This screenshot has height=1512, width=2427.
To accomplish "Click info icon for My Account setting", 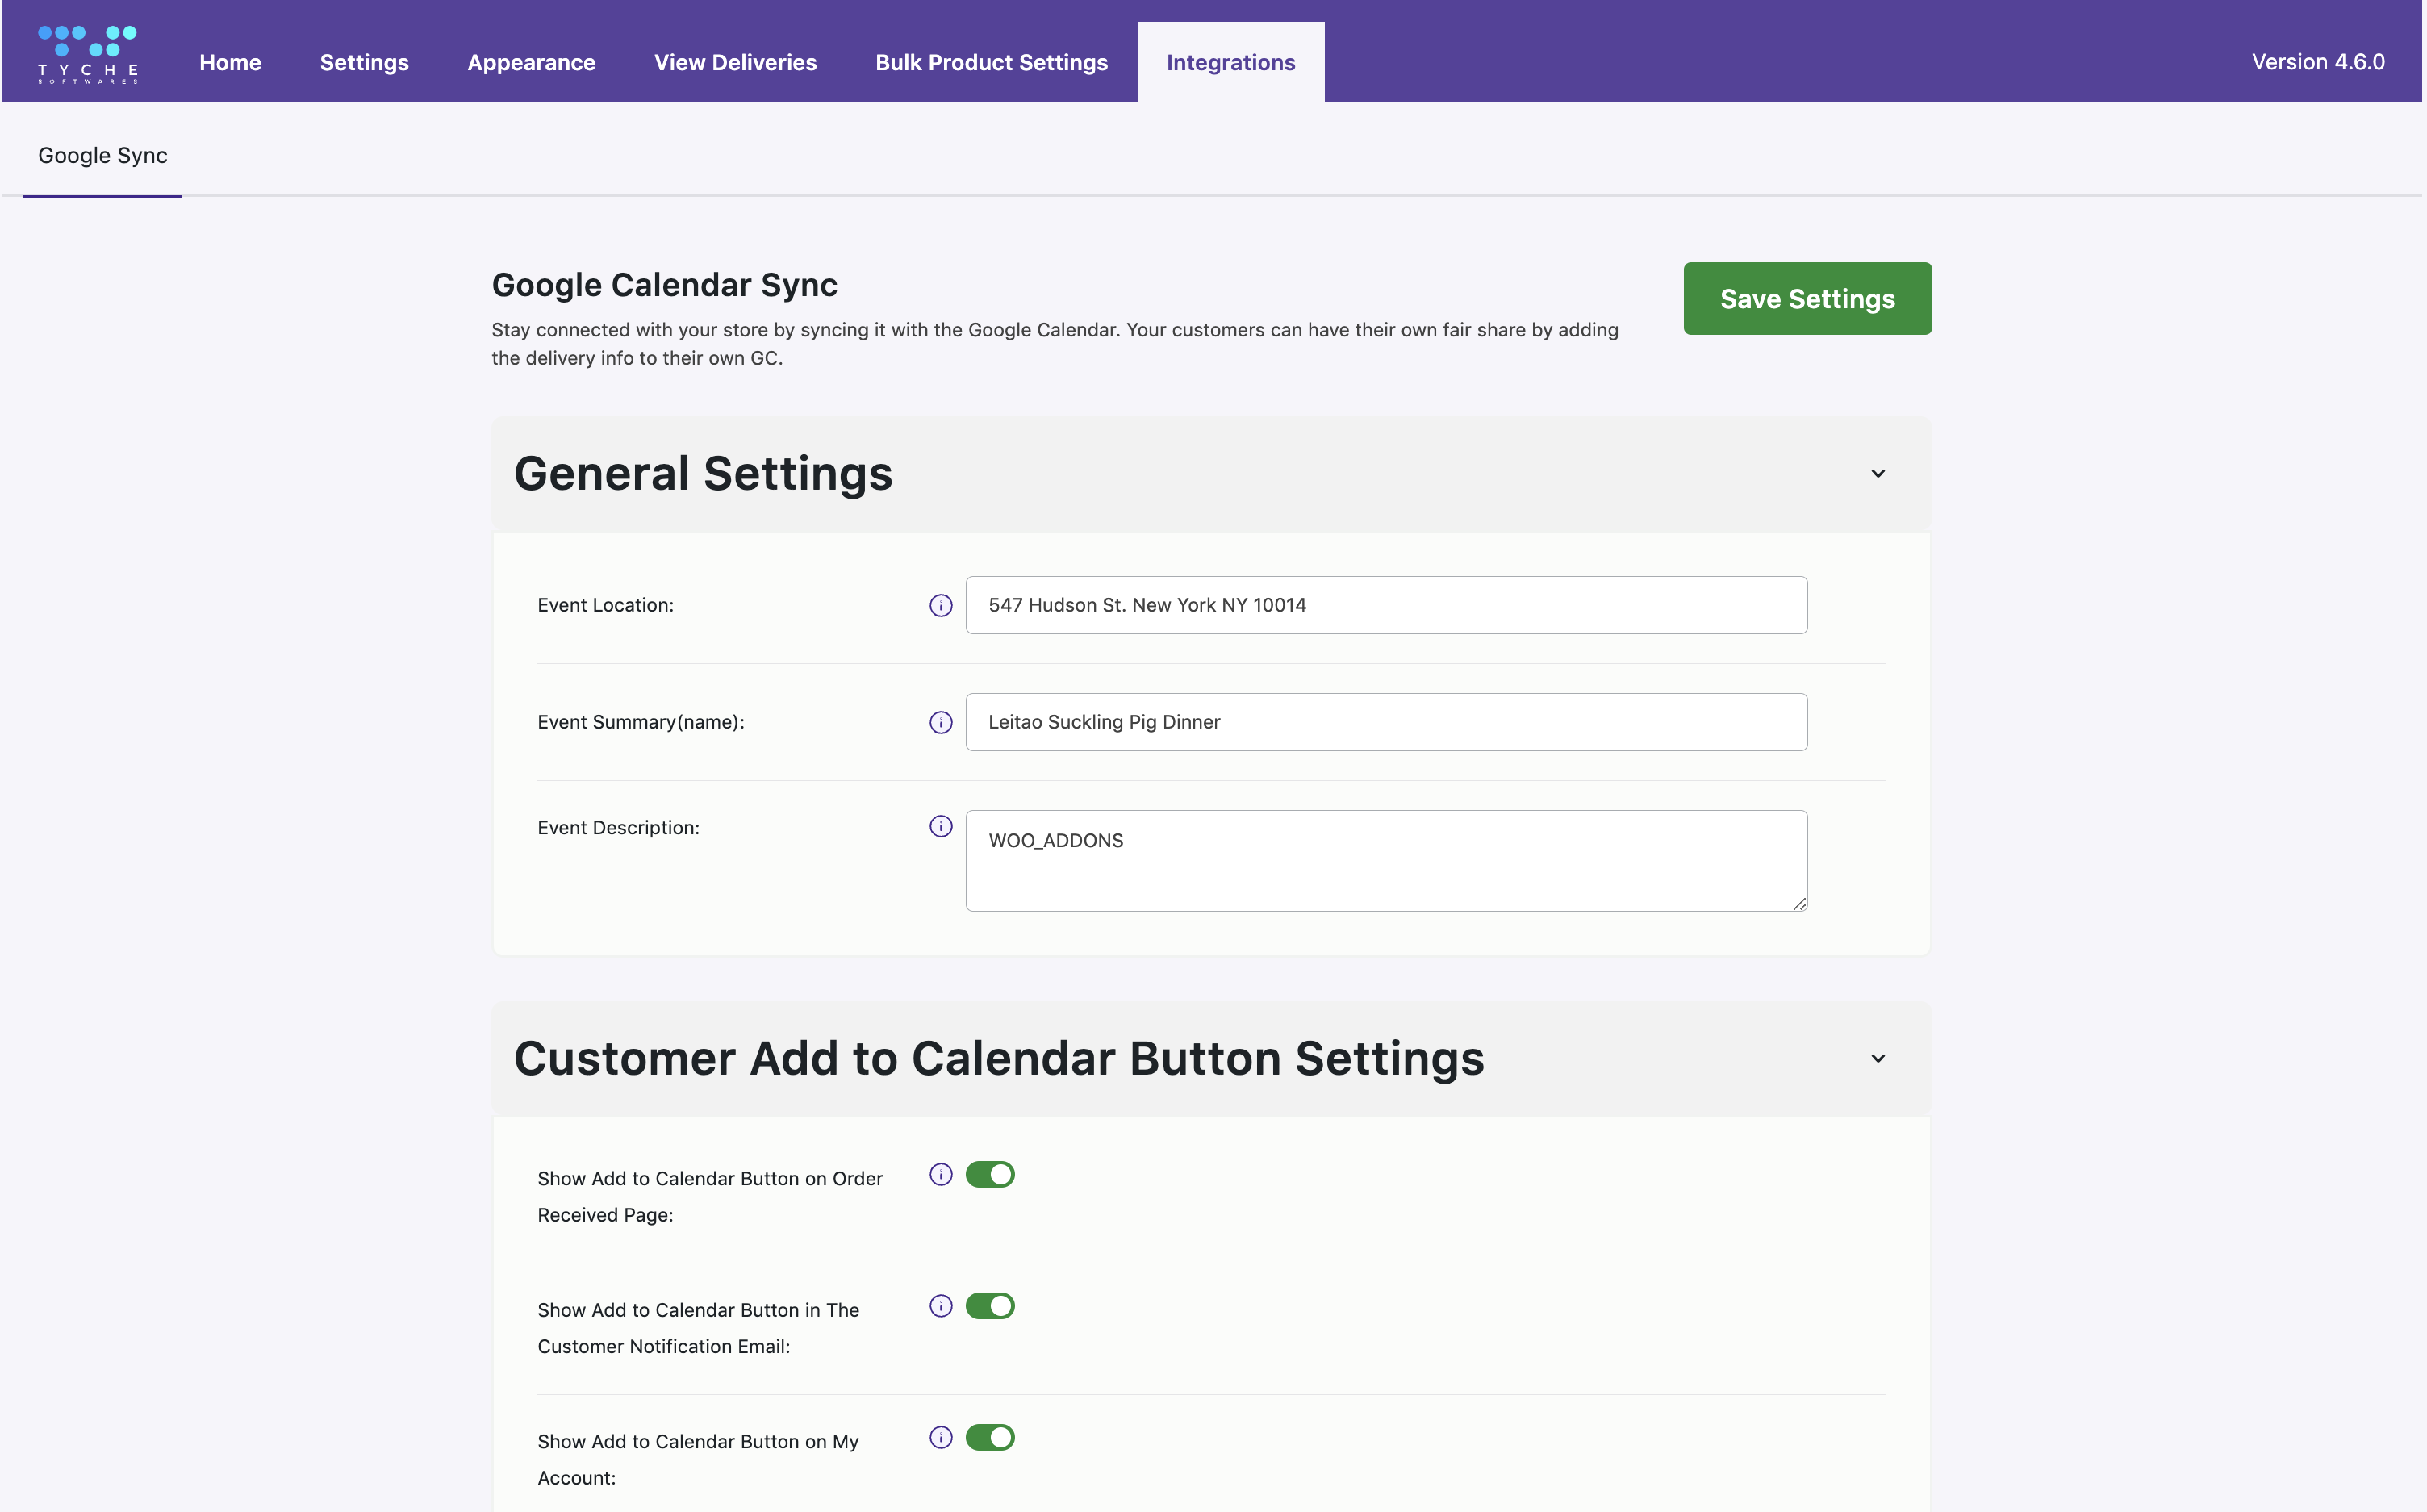I will (940, 1437).
